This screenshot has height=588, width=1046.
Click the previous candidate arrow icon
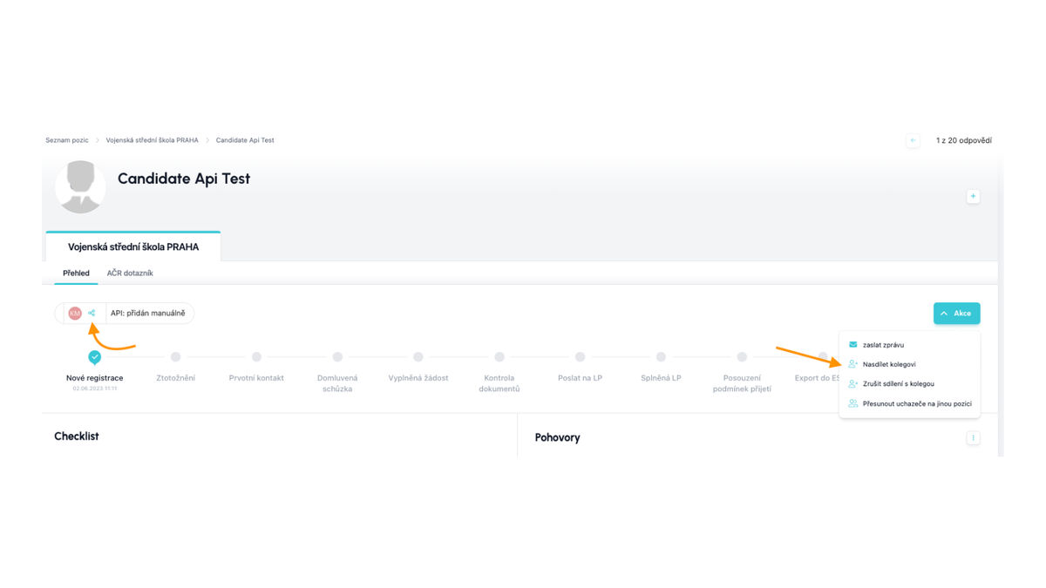pyautogui.click(x=913, y=140)
